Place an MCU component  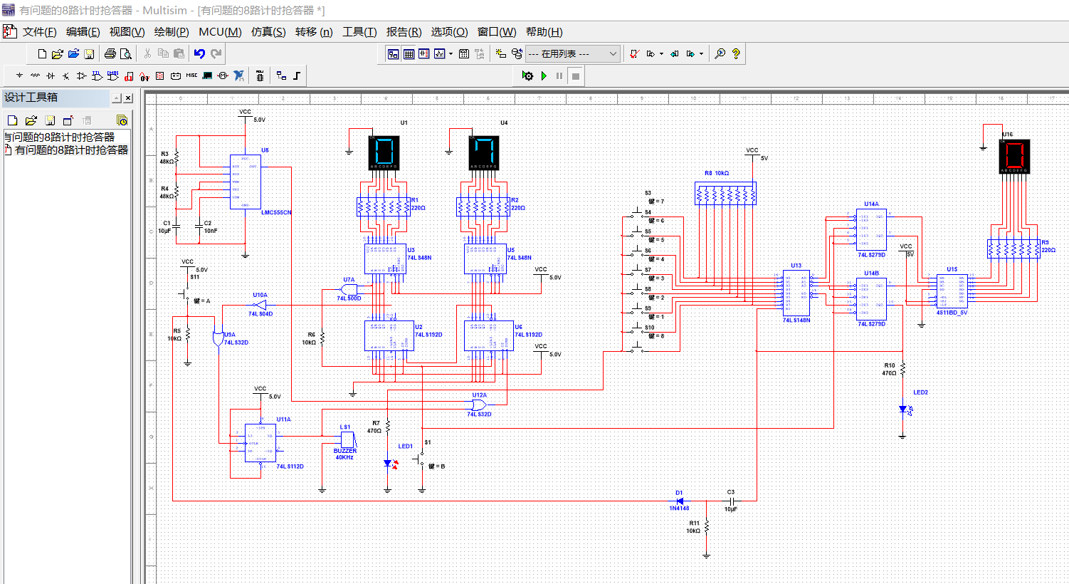coord(260,75)
